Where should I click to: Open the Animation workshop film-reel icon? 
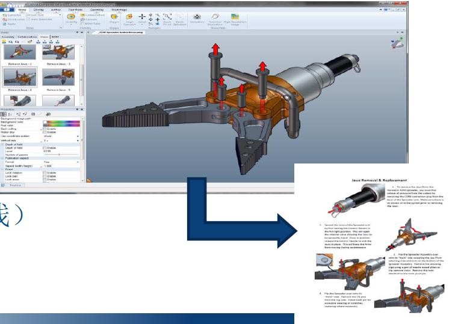(x=197, y=17)
